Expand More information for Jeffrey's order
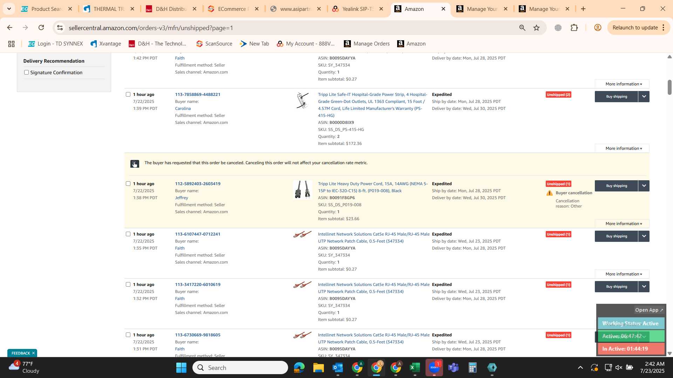Image resolution: width=673 pixels, height=378 pixels. click(622, 224)
